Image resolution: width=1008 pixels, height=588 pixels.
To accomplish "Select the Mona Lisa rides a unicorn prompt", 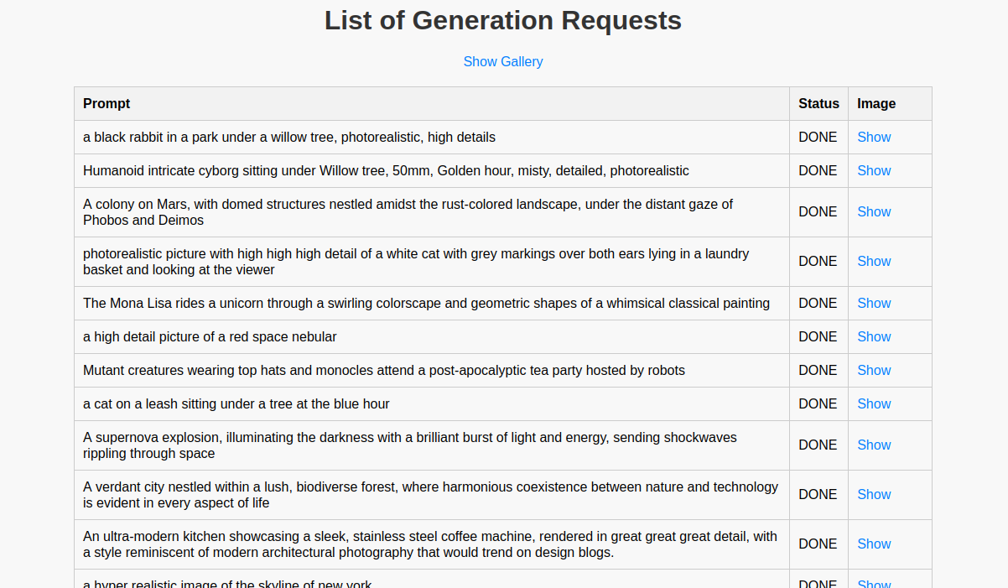I will [426, 303].
